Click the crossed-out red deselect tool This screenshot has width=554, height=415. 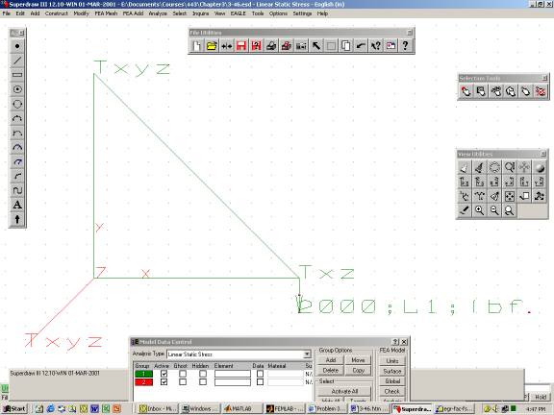point(541,91)
